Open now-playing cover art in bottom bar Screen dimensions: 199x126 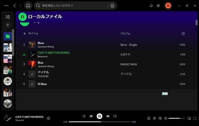click(x=8, y=118)
